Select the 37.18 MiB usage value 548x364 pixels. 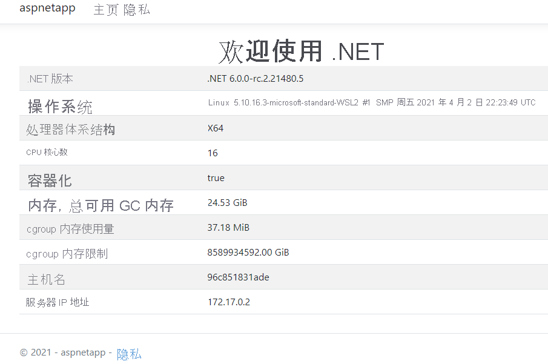click(x=228, y=228)
